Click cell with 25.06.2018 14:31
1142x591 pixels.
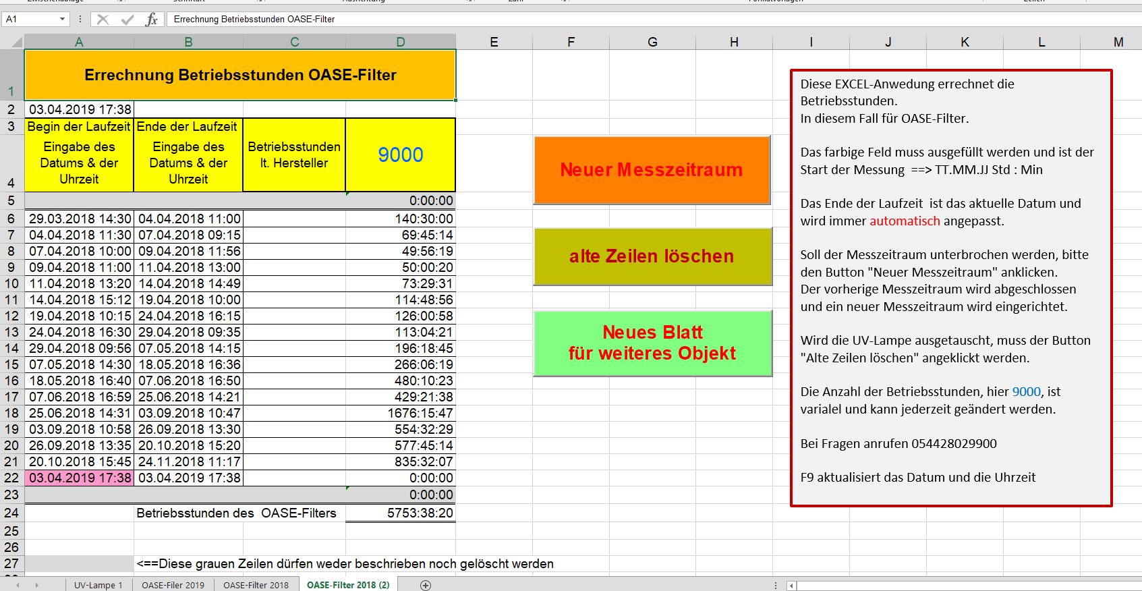pos(80,413)
